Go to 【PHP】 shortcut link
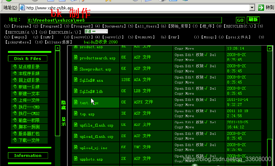 173,37
